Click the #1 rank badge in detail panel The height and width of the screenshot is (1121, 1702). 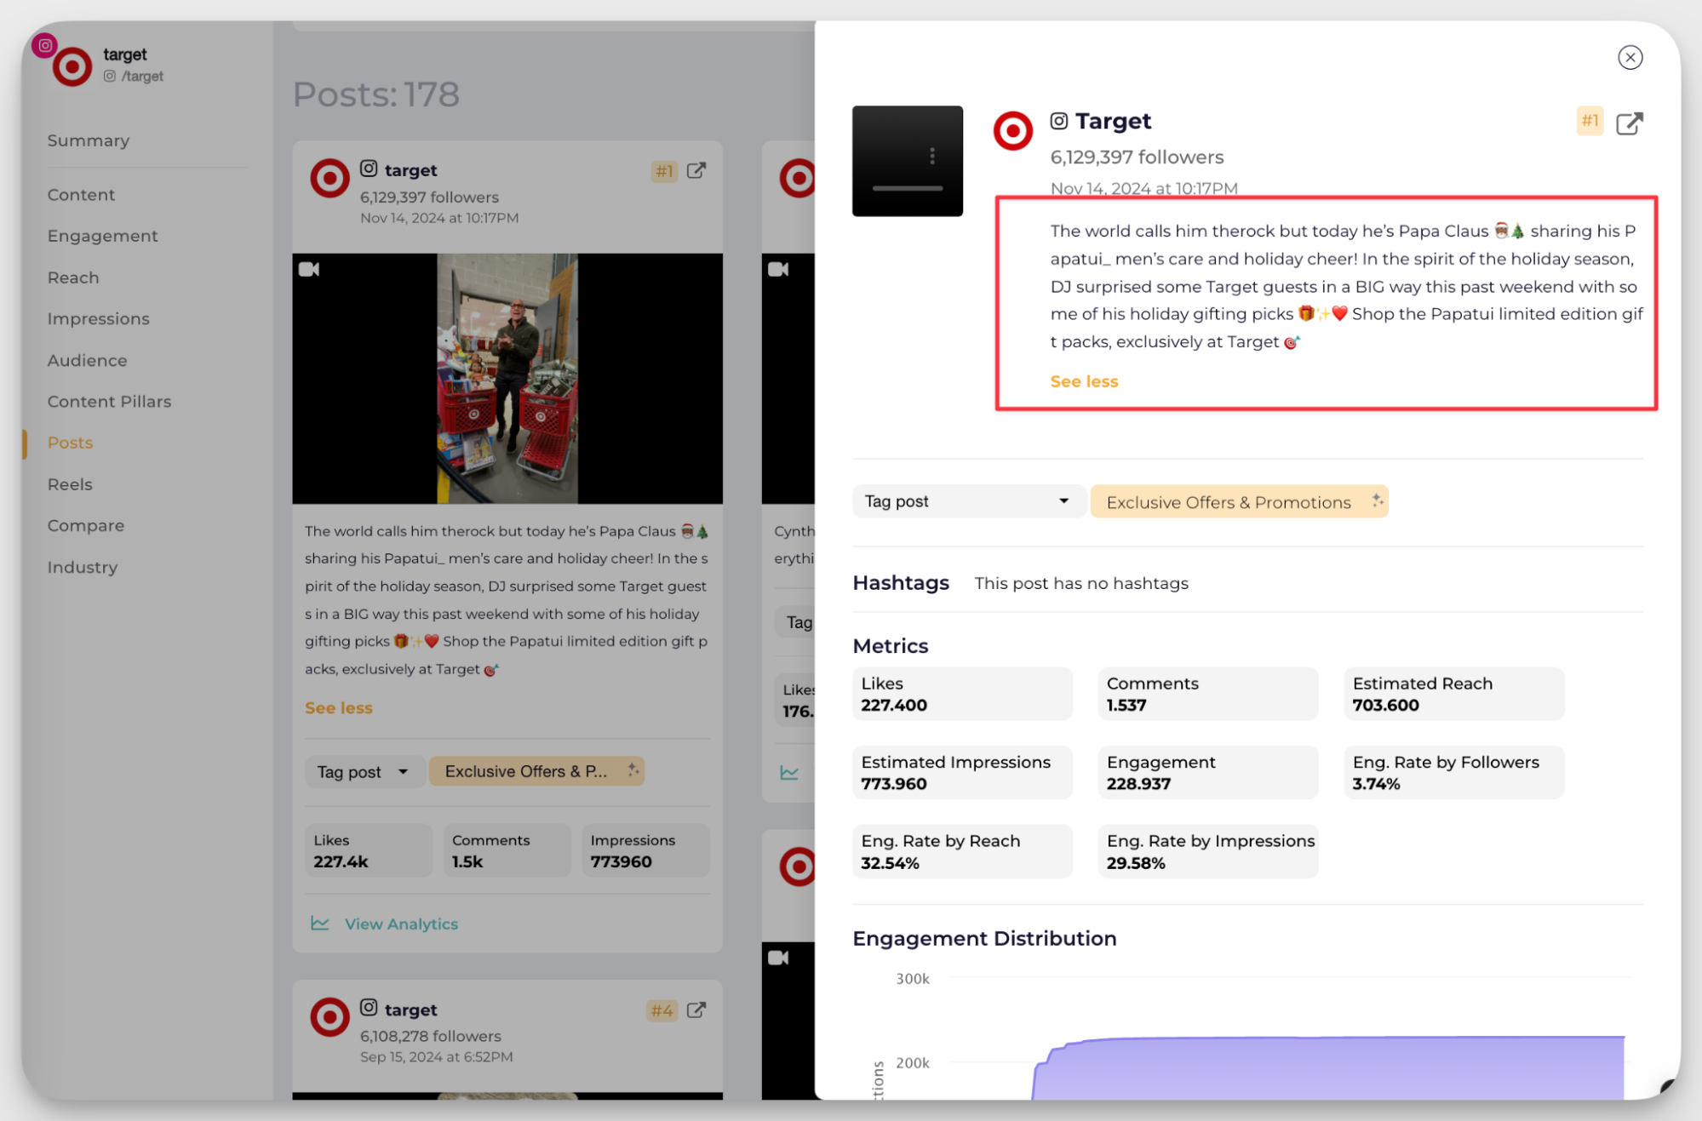point(1590,121)
